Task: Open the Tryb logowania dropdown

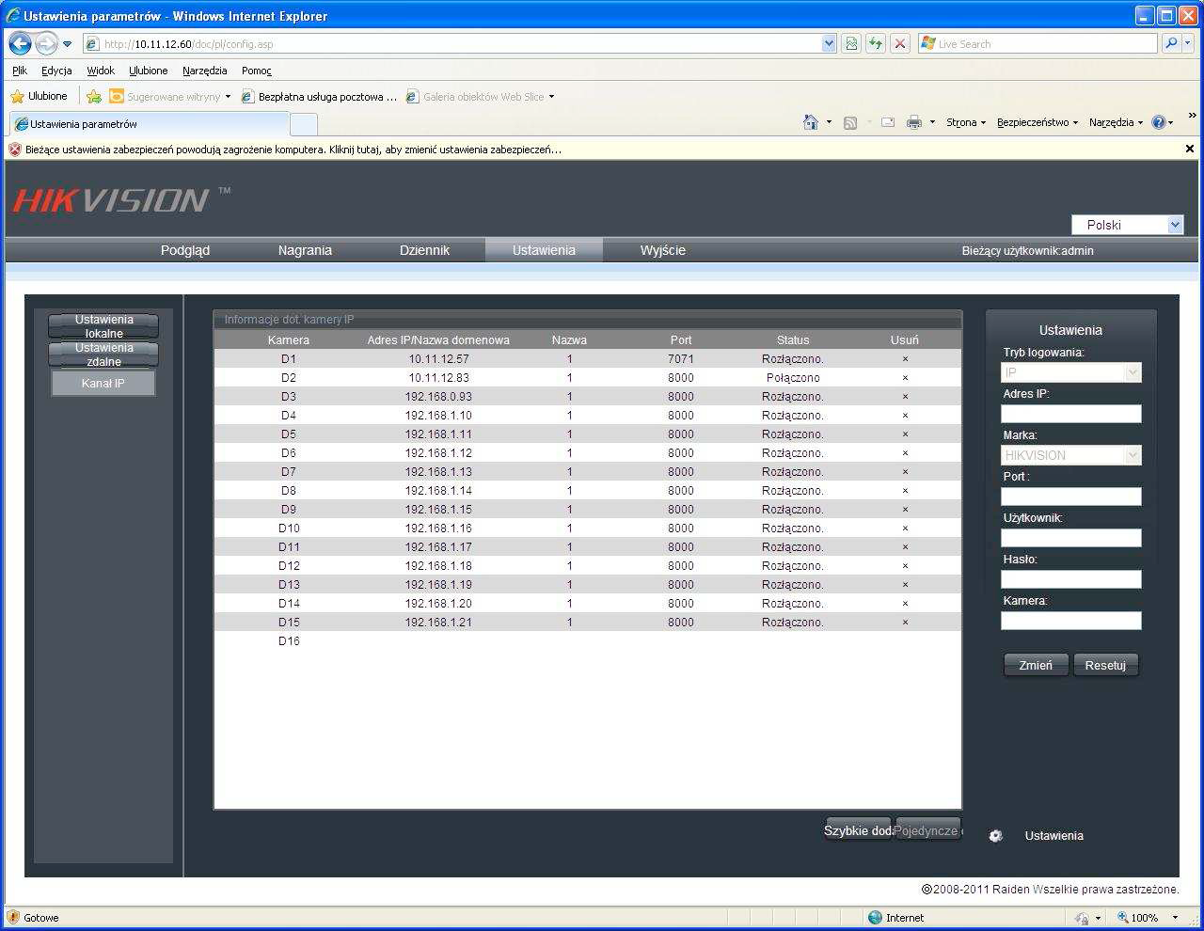Action: [1133, 372]
